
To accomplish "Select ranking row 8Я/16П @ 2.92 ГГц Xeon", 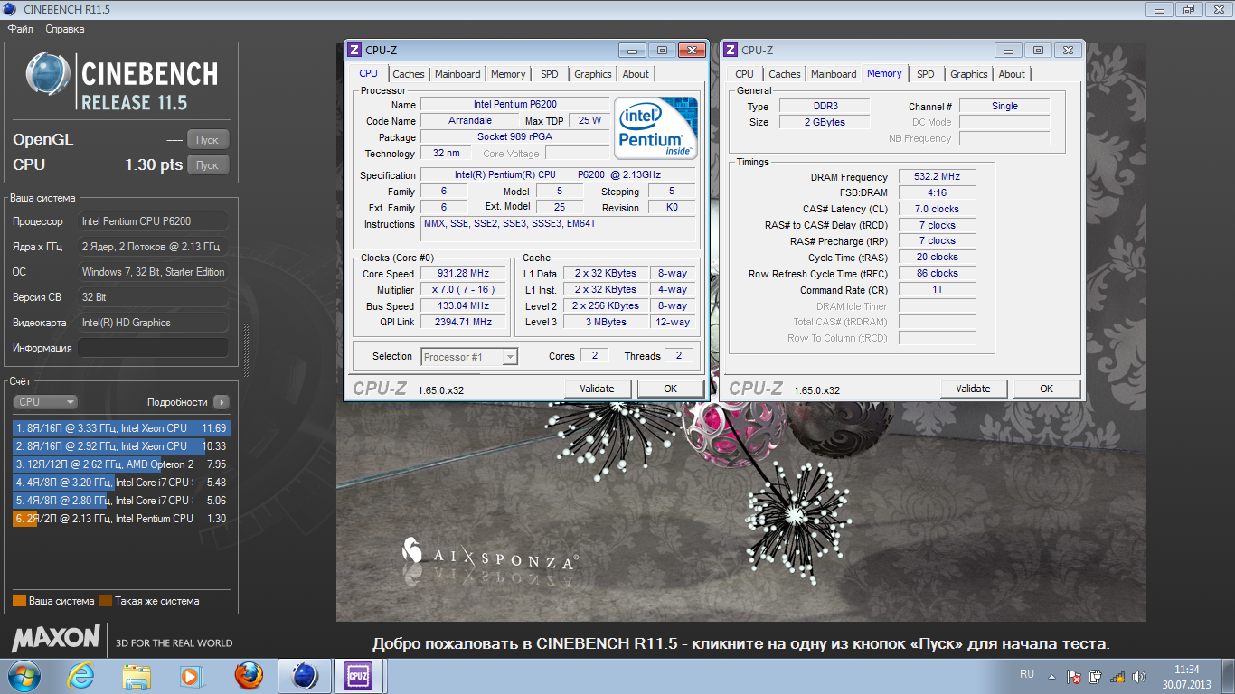I will tap(121, 446).
